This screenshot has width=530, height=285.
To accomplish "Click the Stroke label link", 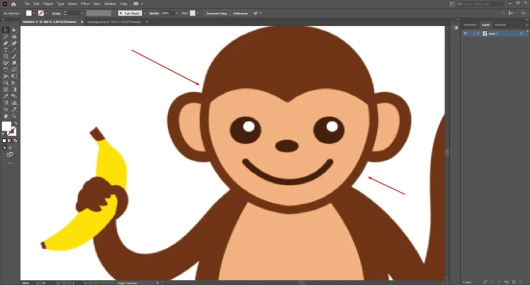I will coord(56,13).
